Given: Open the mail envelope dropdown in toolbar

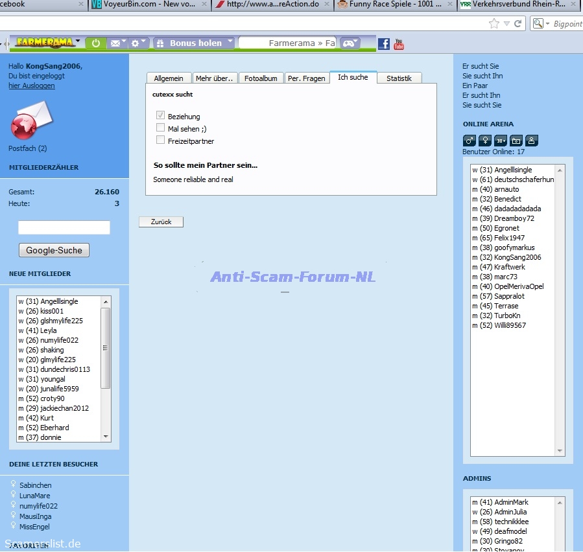Looking at the screenshot, I should pos(118,43).
